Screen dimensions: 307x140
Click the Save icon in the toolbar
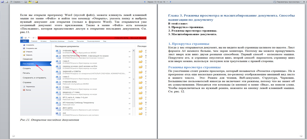[3, 2]
